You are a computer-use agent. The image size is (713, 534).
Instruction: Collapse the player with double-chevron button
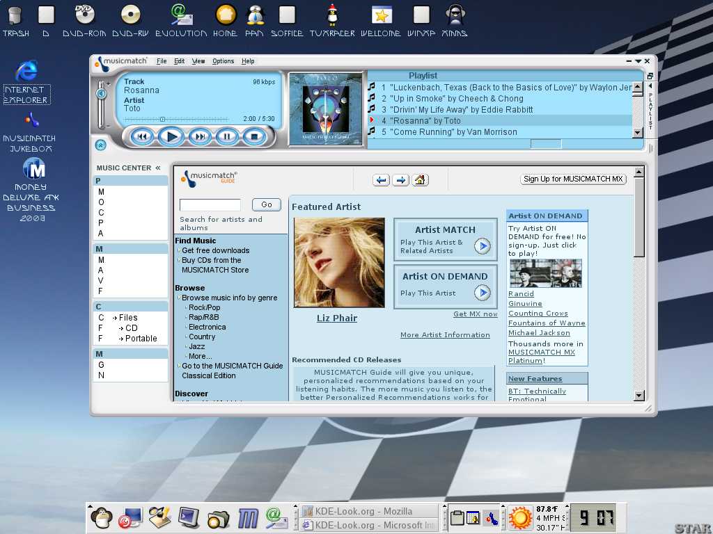coord(100,145)
